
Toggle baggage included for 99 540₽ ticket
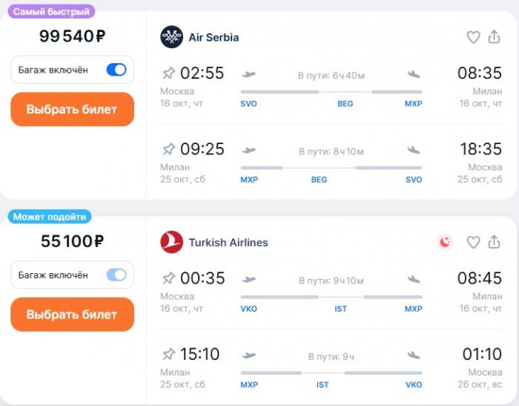click(x=116, y=70)
